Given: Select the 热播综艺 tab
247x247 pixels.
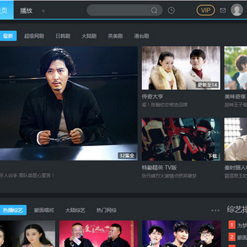Looking at the screenshot, I should [x=13, y=210].
